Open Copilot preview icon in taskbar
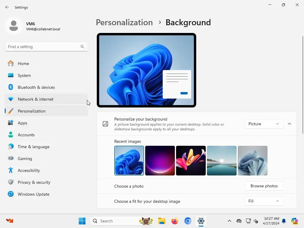The width and height of the screenshot is (304, 228). point(294,221)
